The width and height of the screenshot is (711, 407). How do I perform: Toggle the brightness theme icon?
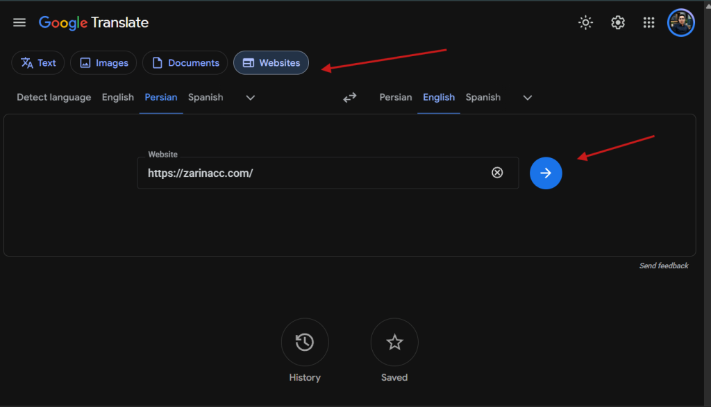[x=585, y=23]
